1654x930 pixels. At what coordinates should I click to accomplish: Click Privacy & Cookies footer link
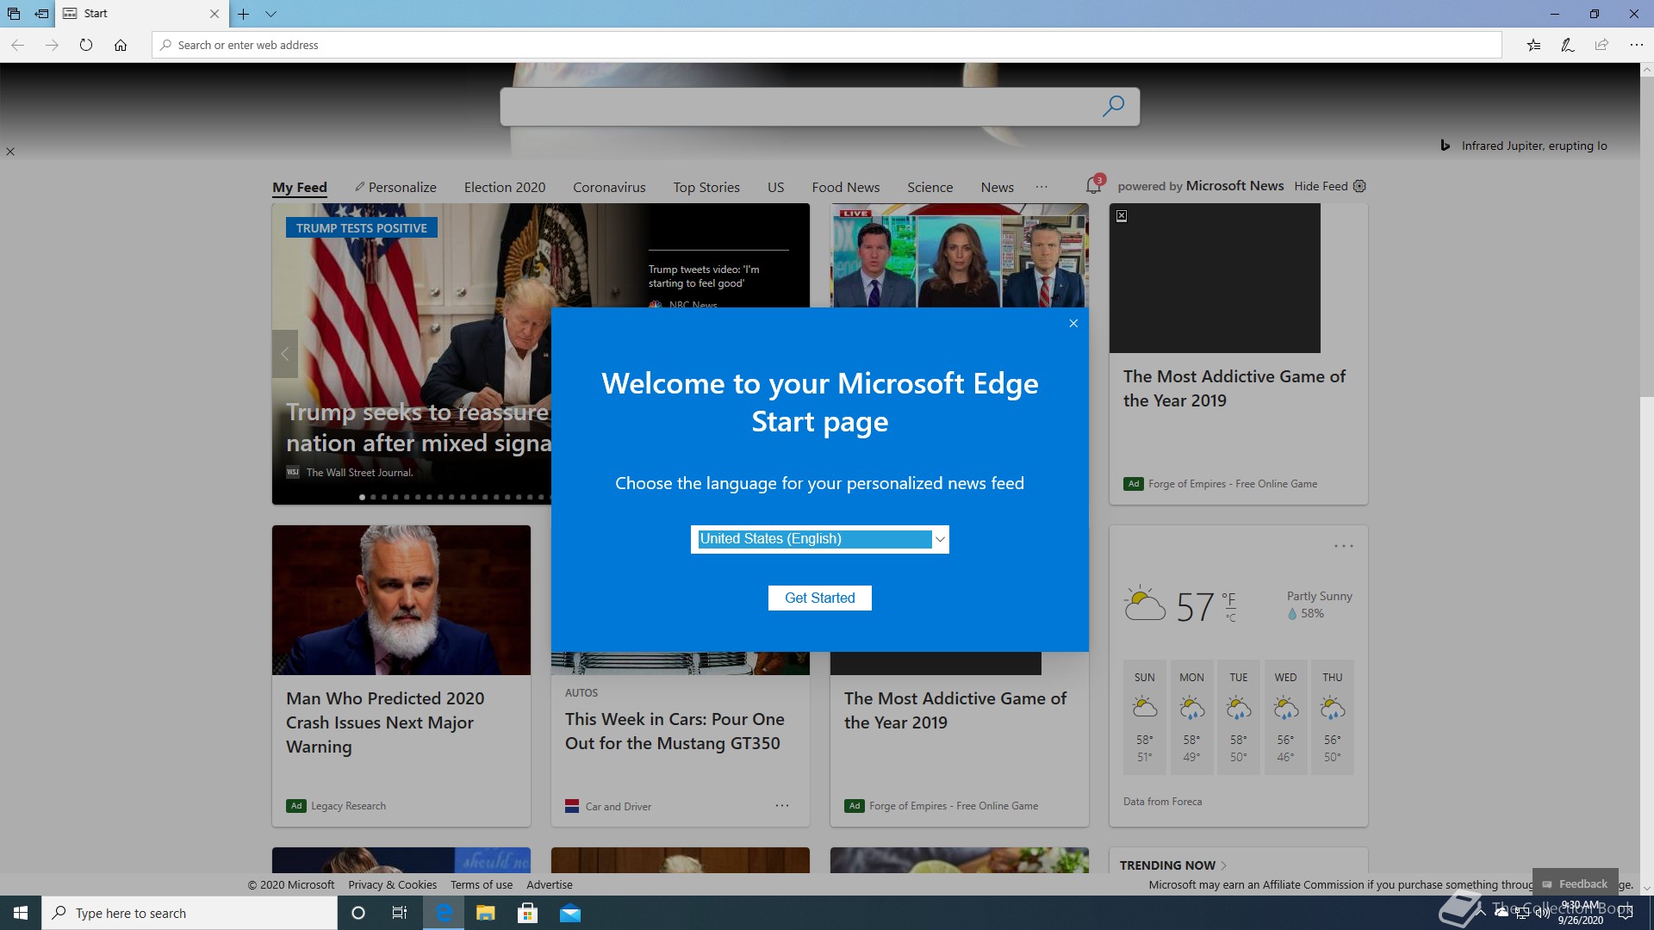392,884
